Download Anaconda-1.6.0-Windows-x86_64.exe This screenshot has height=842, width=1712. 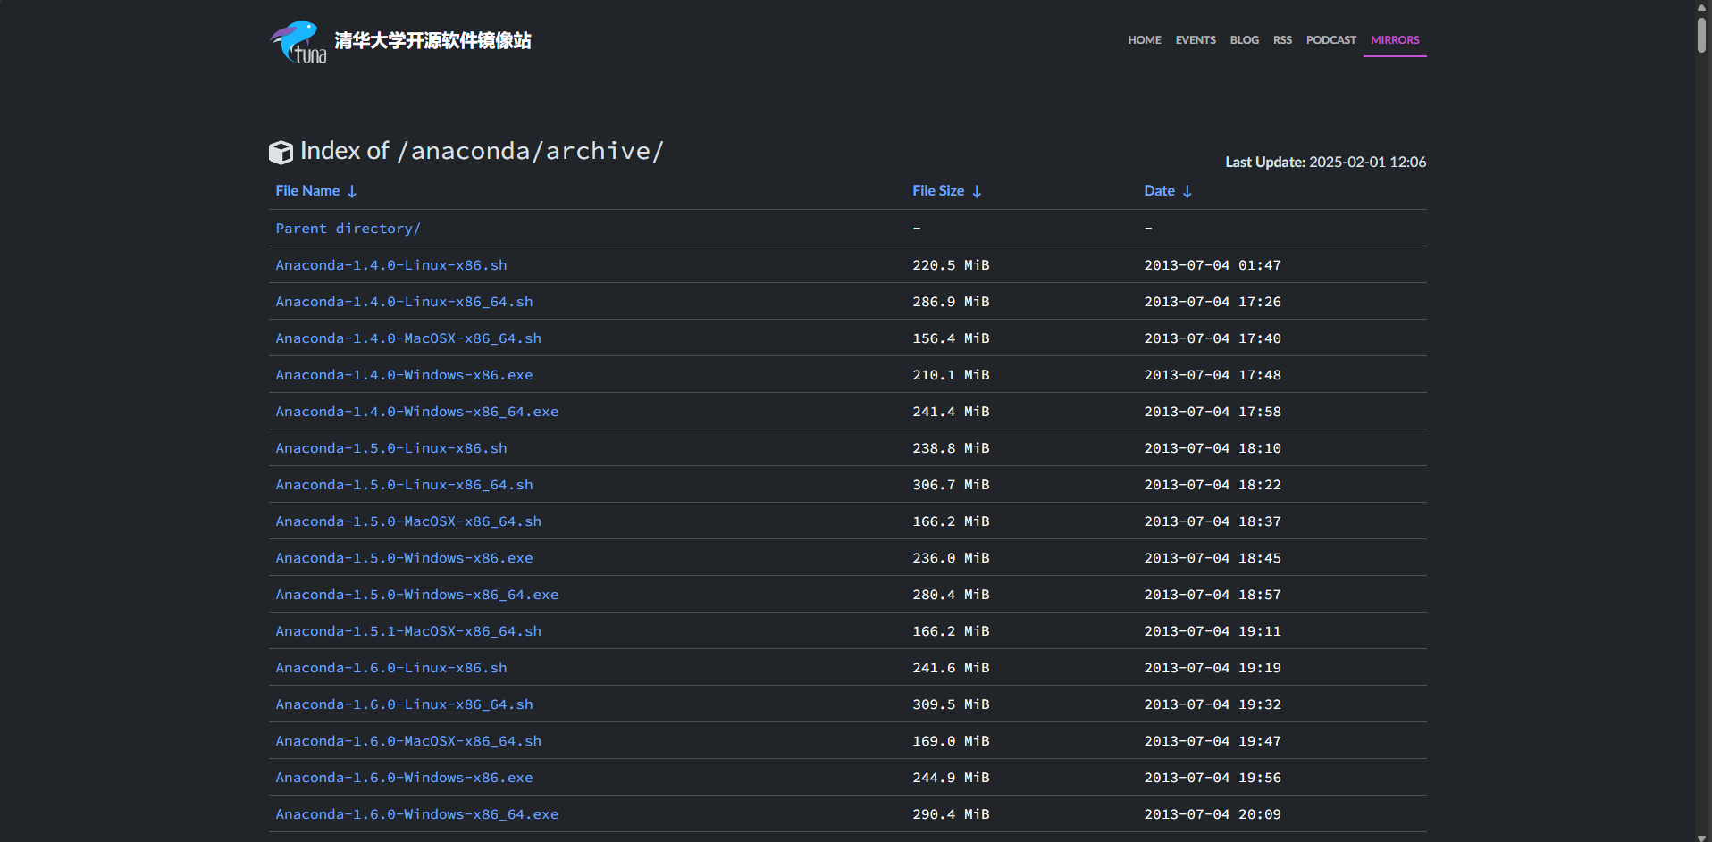[x=416, y=814]
